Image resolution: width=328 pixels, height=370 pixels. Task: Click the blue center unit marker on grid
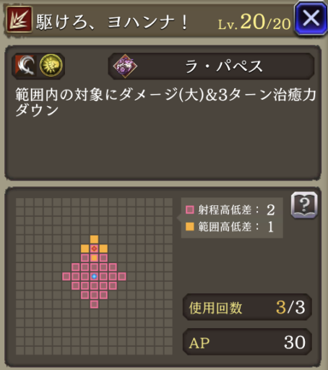[94, 277]
